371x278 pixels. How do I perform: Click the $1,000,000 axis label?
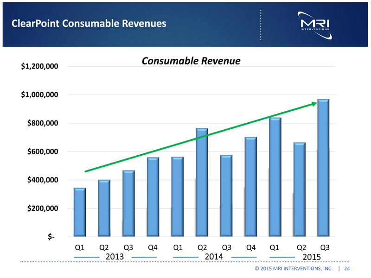[x=39, y=95]
